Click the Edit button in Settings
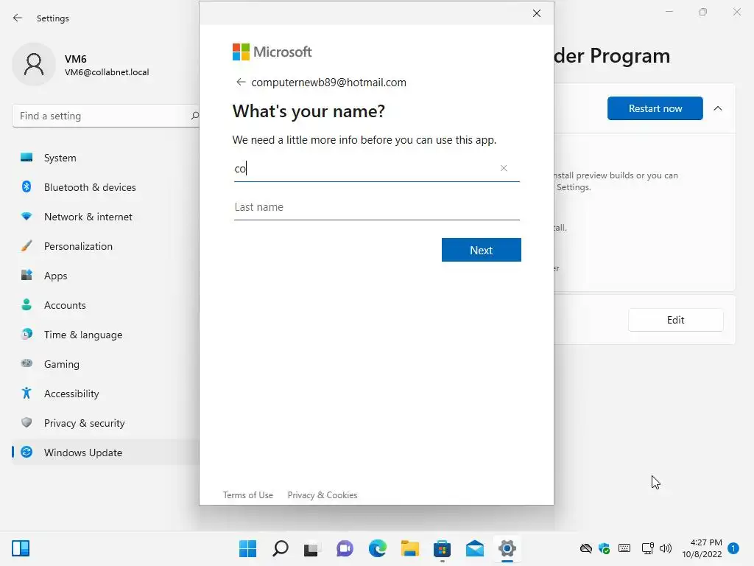 (x=675, y=320)
